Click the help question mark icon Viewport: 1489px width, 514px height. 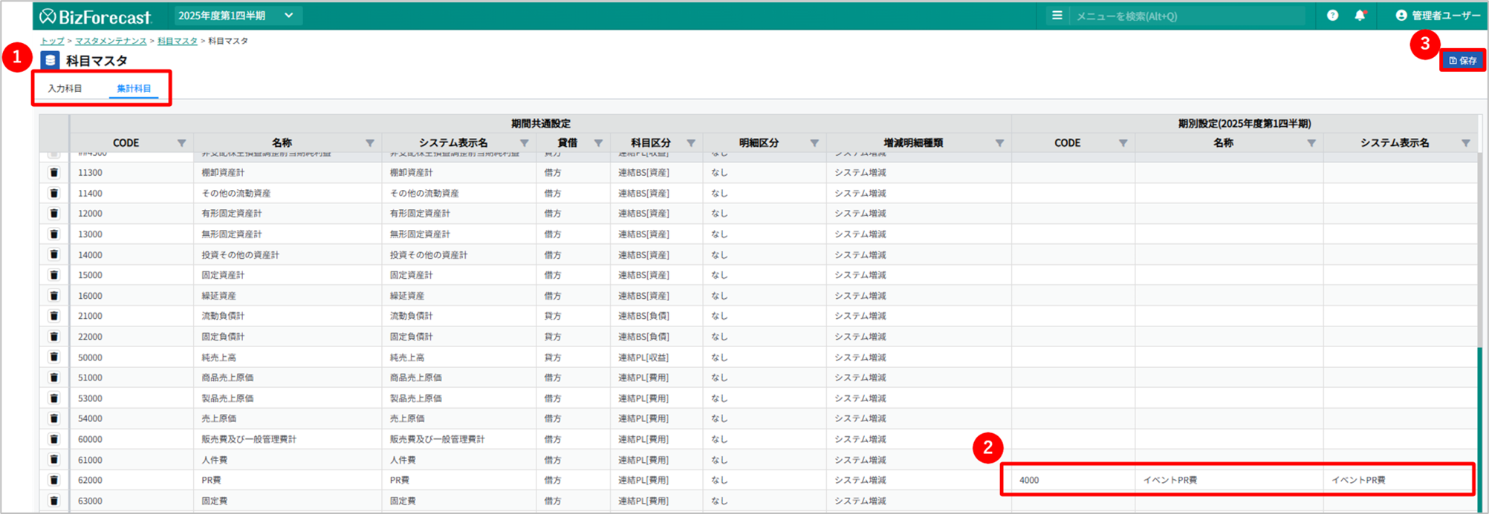[1332, 16]
